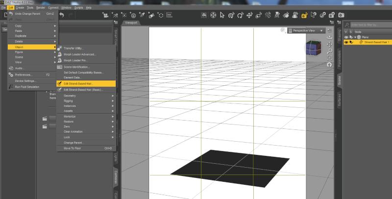
Task: Click the Pan camera icon beside viewport
Action: pyautogui.click(x=329, y=44)
